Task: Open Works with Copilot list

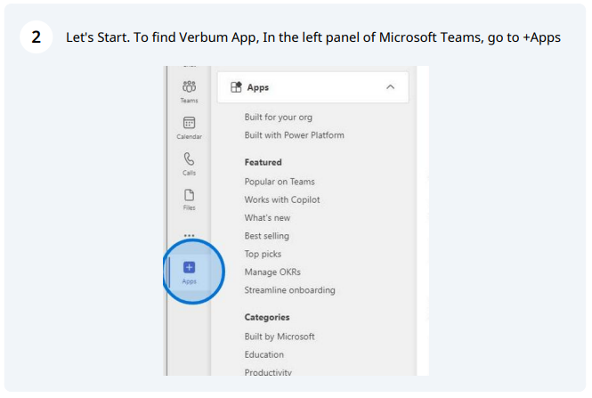Action: tap(282, 199)
